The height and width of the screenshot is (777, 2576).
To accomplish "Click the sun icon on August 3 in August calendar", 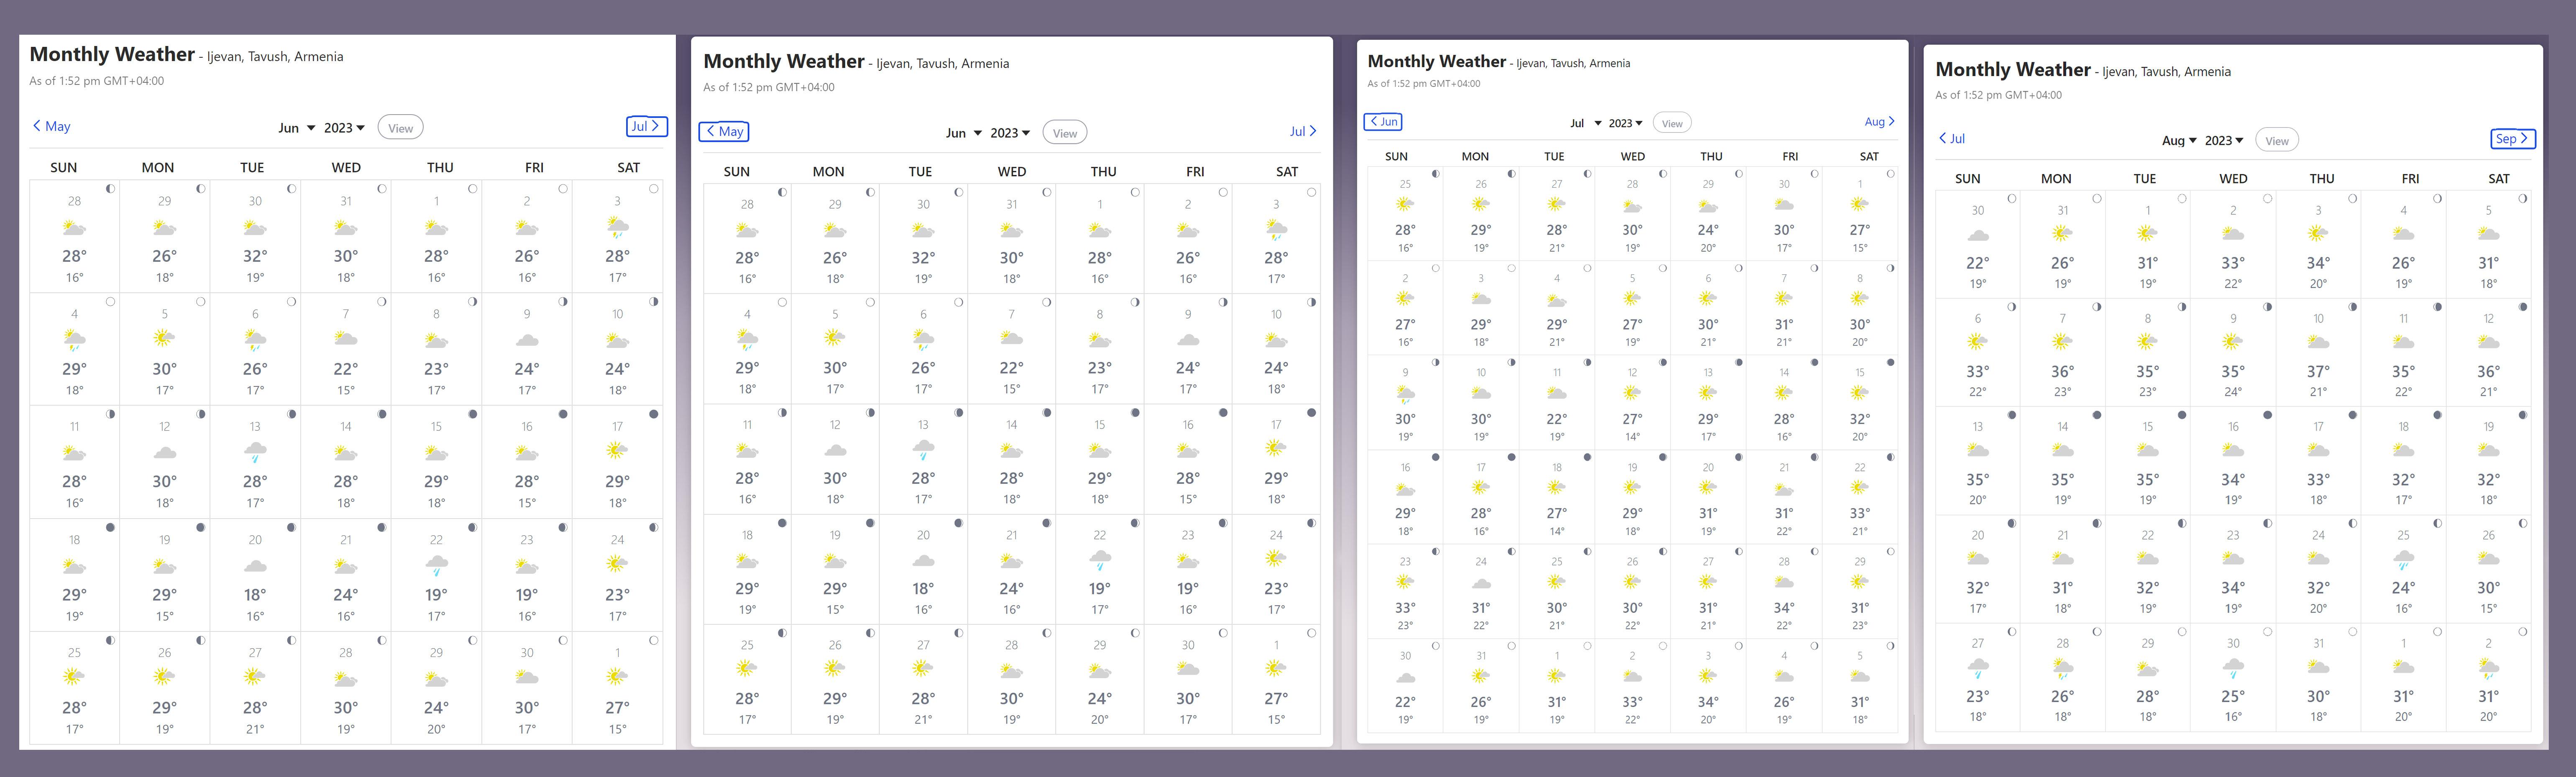I will [2318, 233].
